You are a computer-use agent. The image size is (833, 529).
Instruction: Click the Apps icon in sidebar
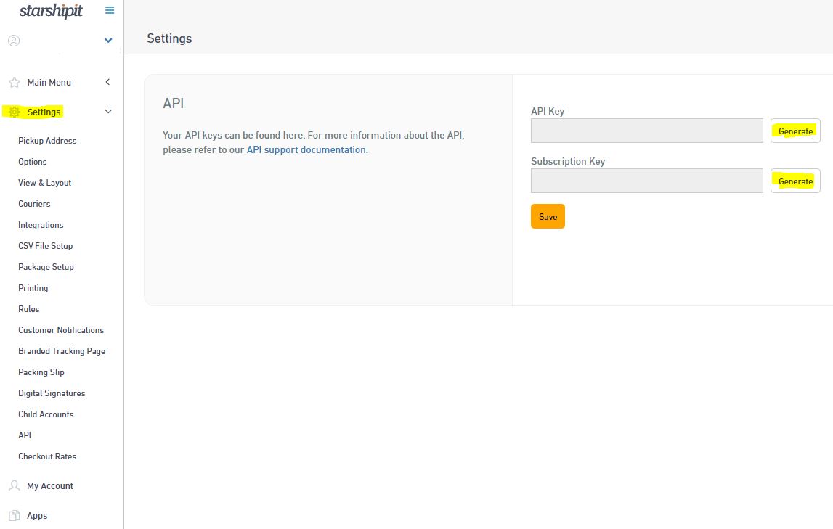[14, 515]
